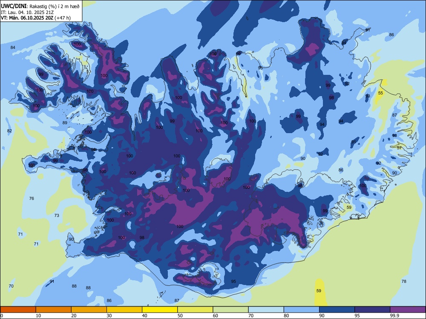The image size is (426, 319).
Task: Click the valid time line 'VT: Mán. 06.10.2025 20Z (+47 h)'
Action: tap(36, 18)
